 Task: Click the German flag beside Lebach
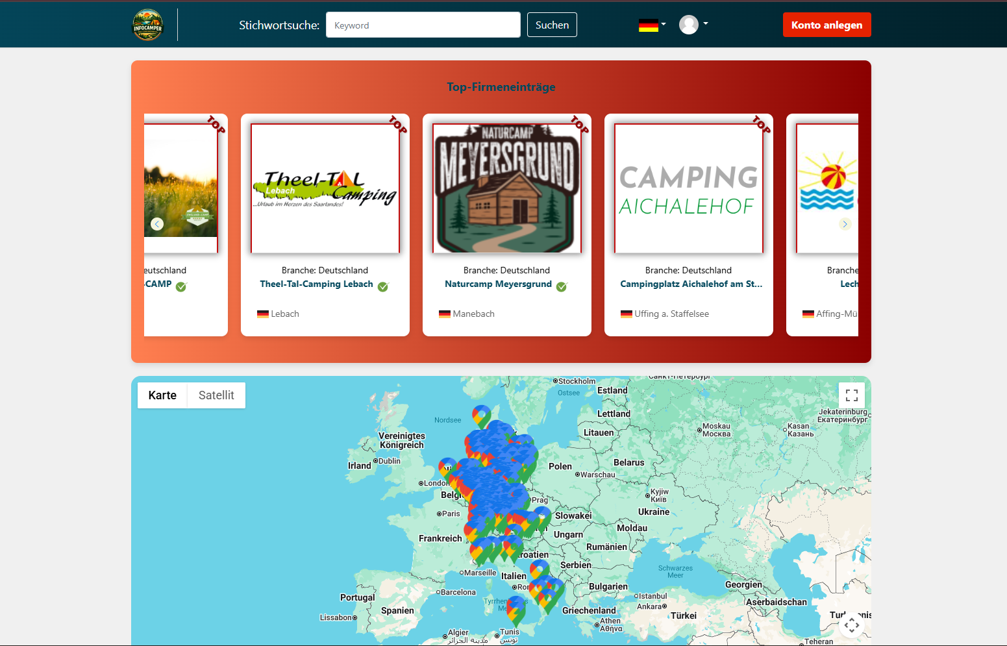(262, 314)
